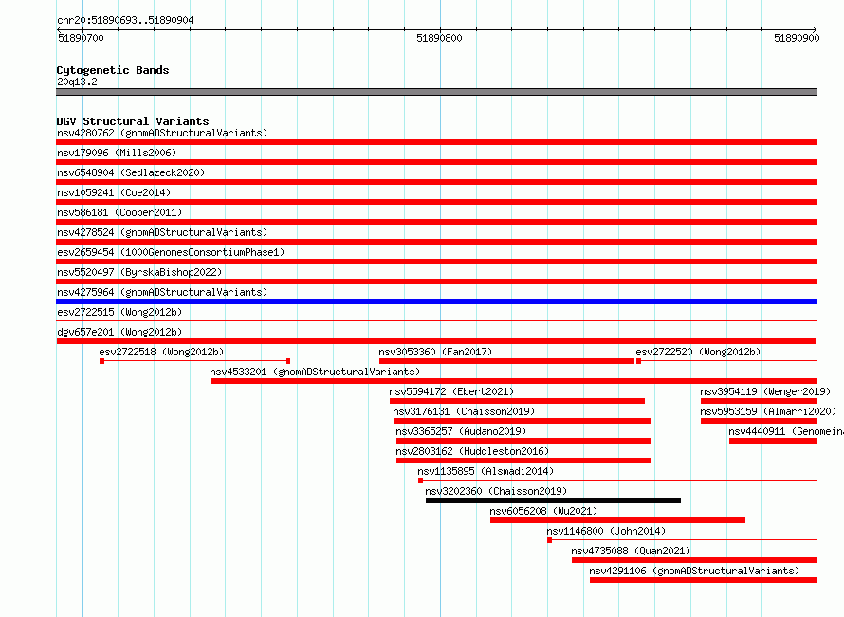Click the thin esv2722518 variant line
The height and width of the screenshot is (617, 844).
tap(194, 361)
